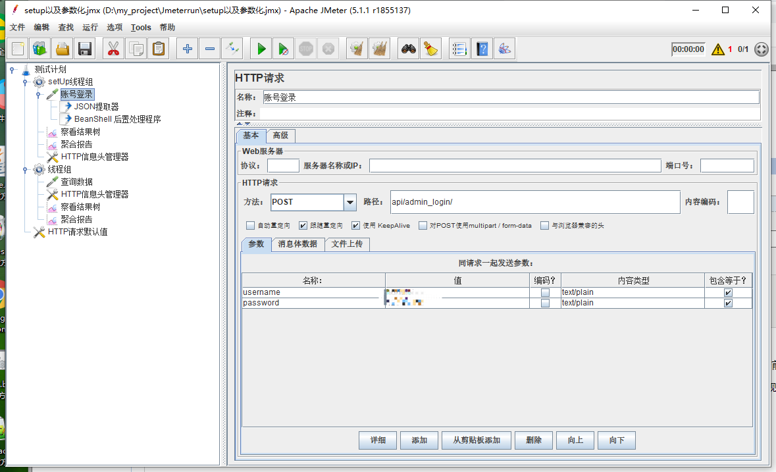Click the remote hosts status icon
The image size is (776, 472).
[761, 49]
